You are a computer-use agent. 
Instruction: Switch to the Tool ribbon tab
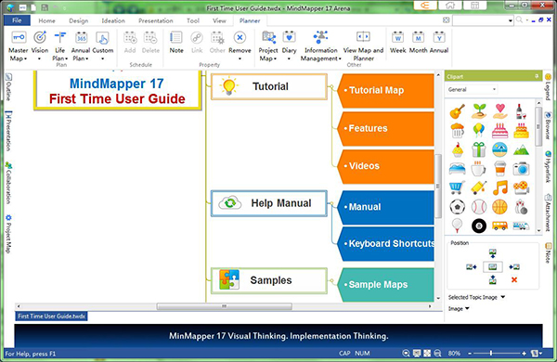[193, 20]
